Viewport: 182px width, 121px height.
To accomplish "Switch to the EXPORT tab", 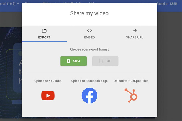I will [44, 34].
